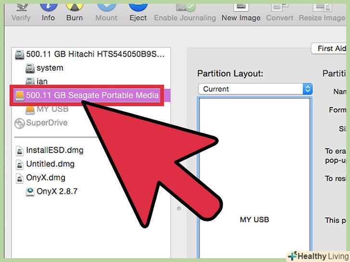350x262 pixels.
Task: Switch to the First Aid tab
Action: pos(329,48)
